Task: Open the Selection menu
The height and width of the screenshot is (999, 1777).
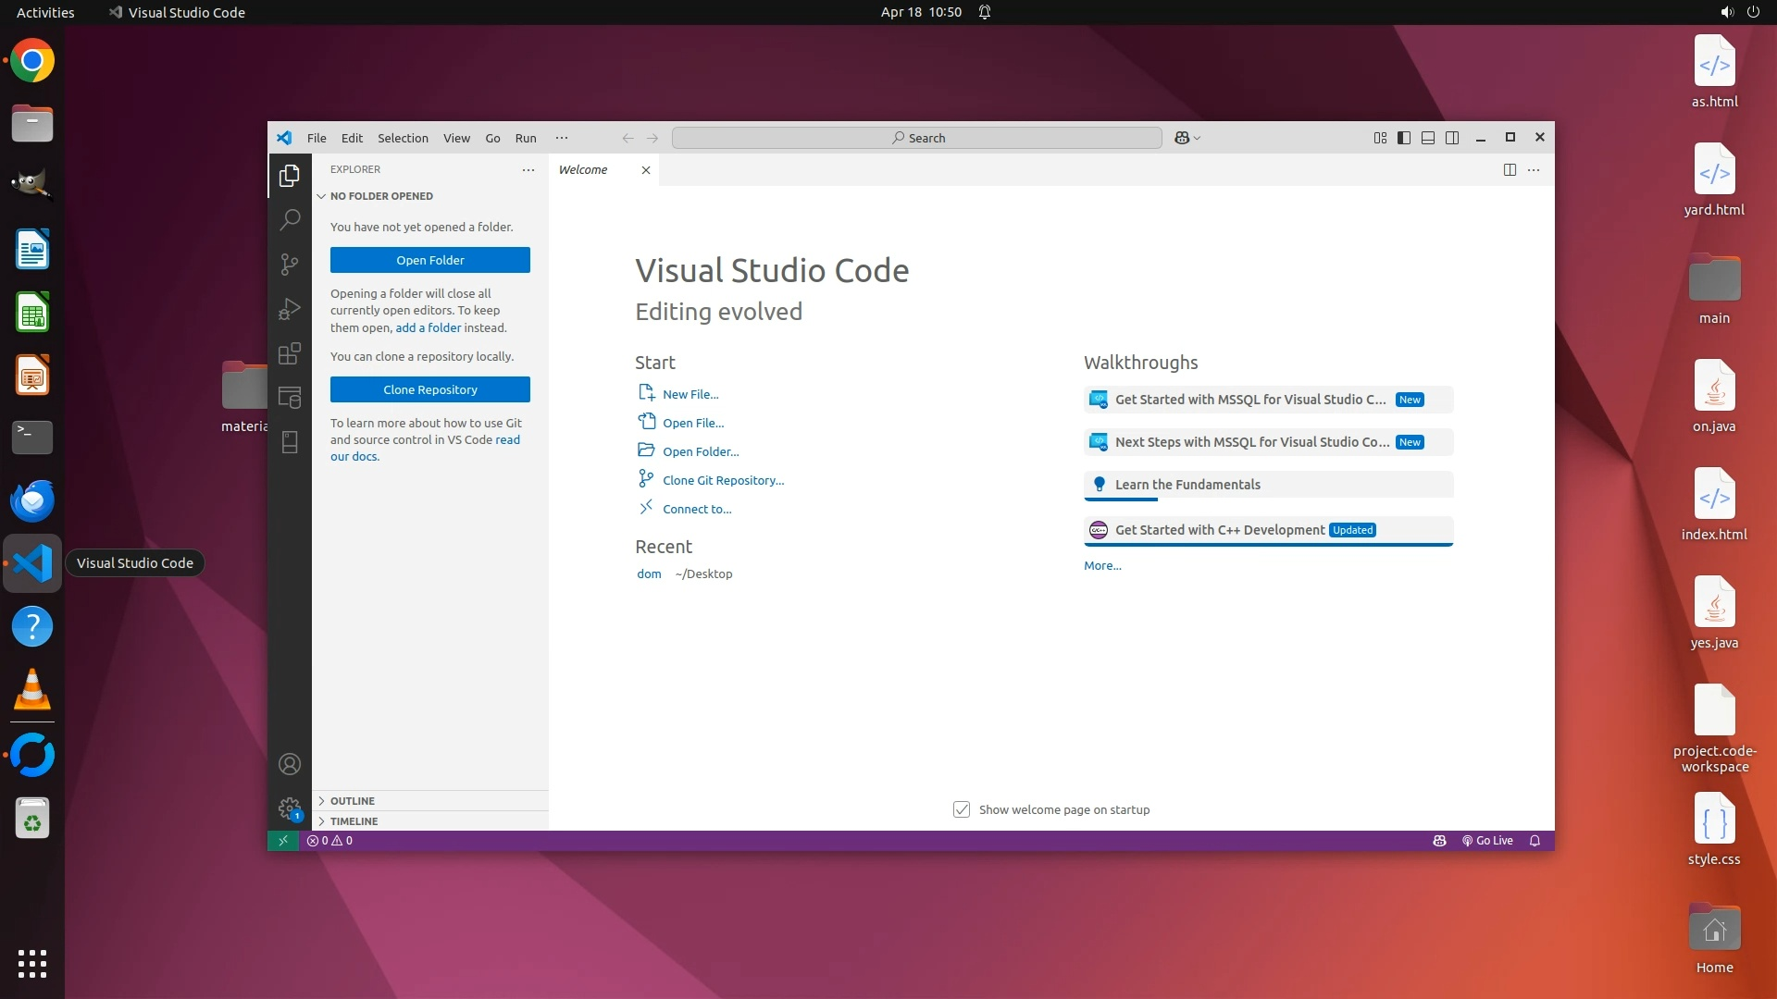Action: pyautogui.click(x=403, y=138)
